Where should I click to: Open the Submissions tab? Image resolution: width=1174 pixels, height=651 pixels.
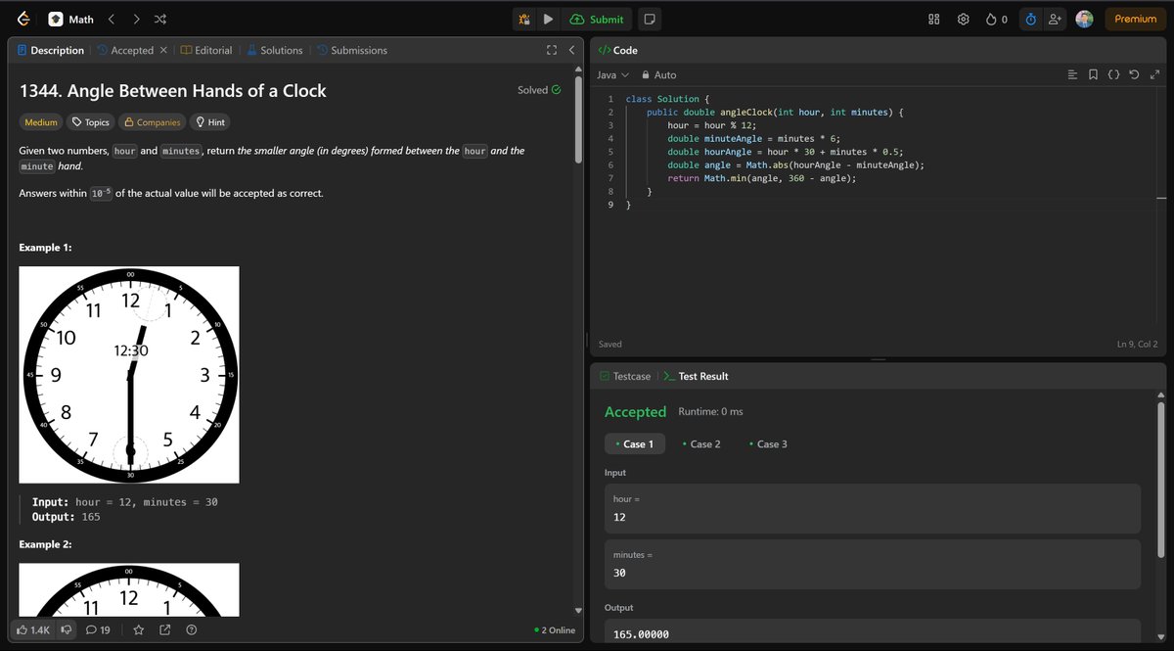coord(351,50)
